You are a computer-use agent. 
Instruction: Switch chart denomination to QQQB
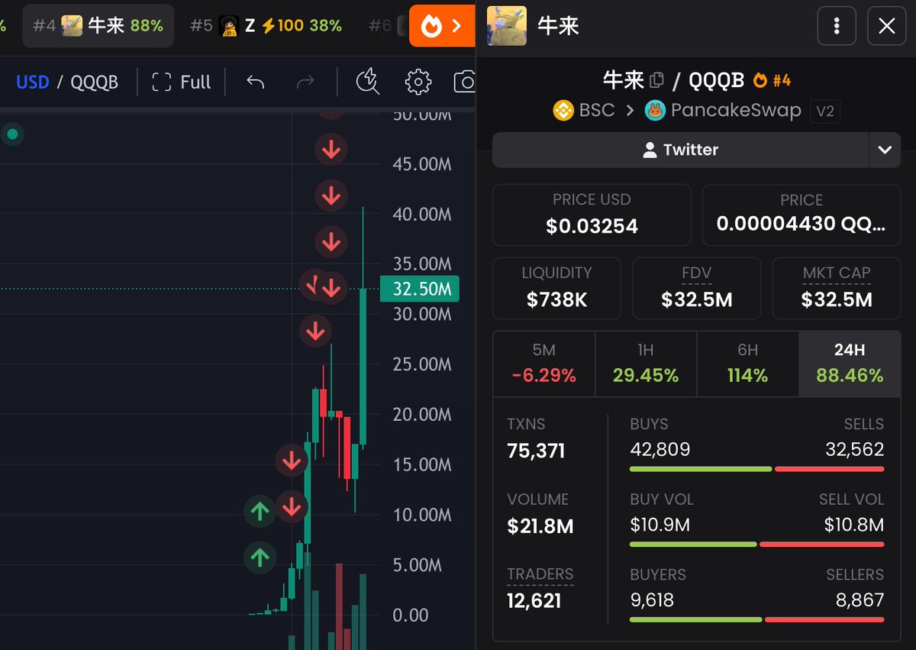tap(95, 82)
